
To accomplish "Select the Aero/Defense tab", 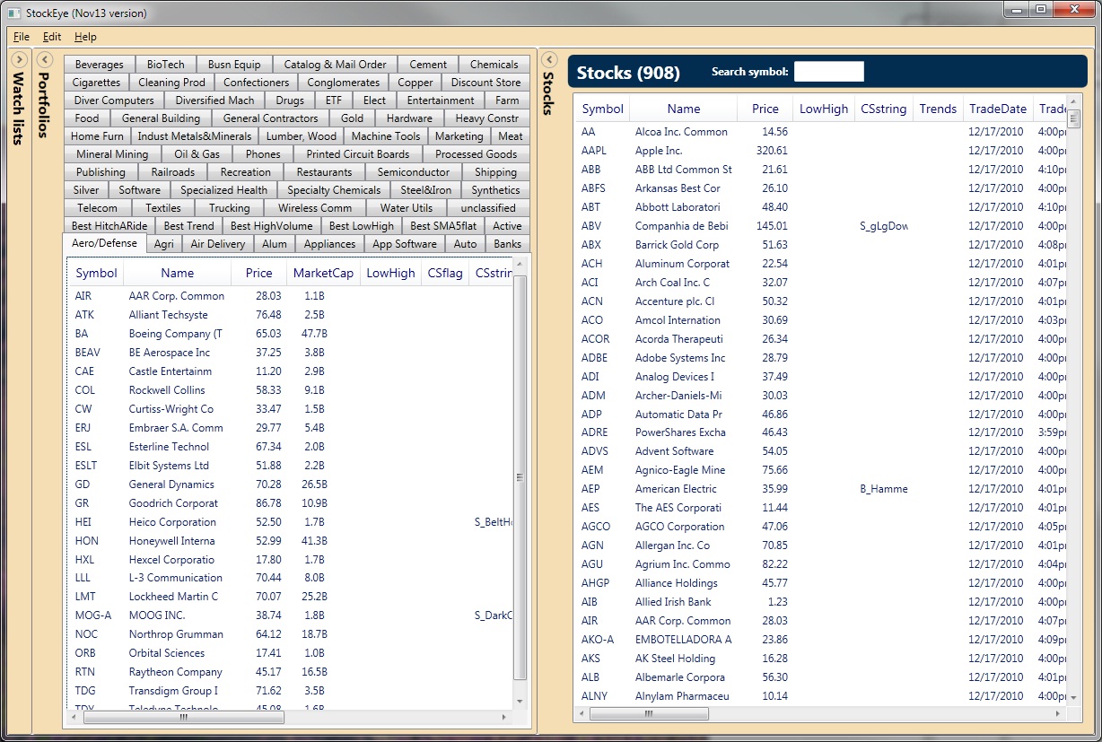I will pyautogui.click(x=104, y=243).
